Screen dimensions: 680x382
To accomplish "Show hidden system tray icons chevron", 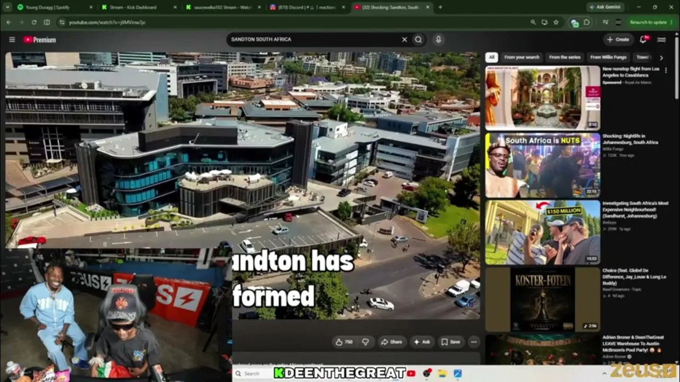I will [x=604, y=374].
